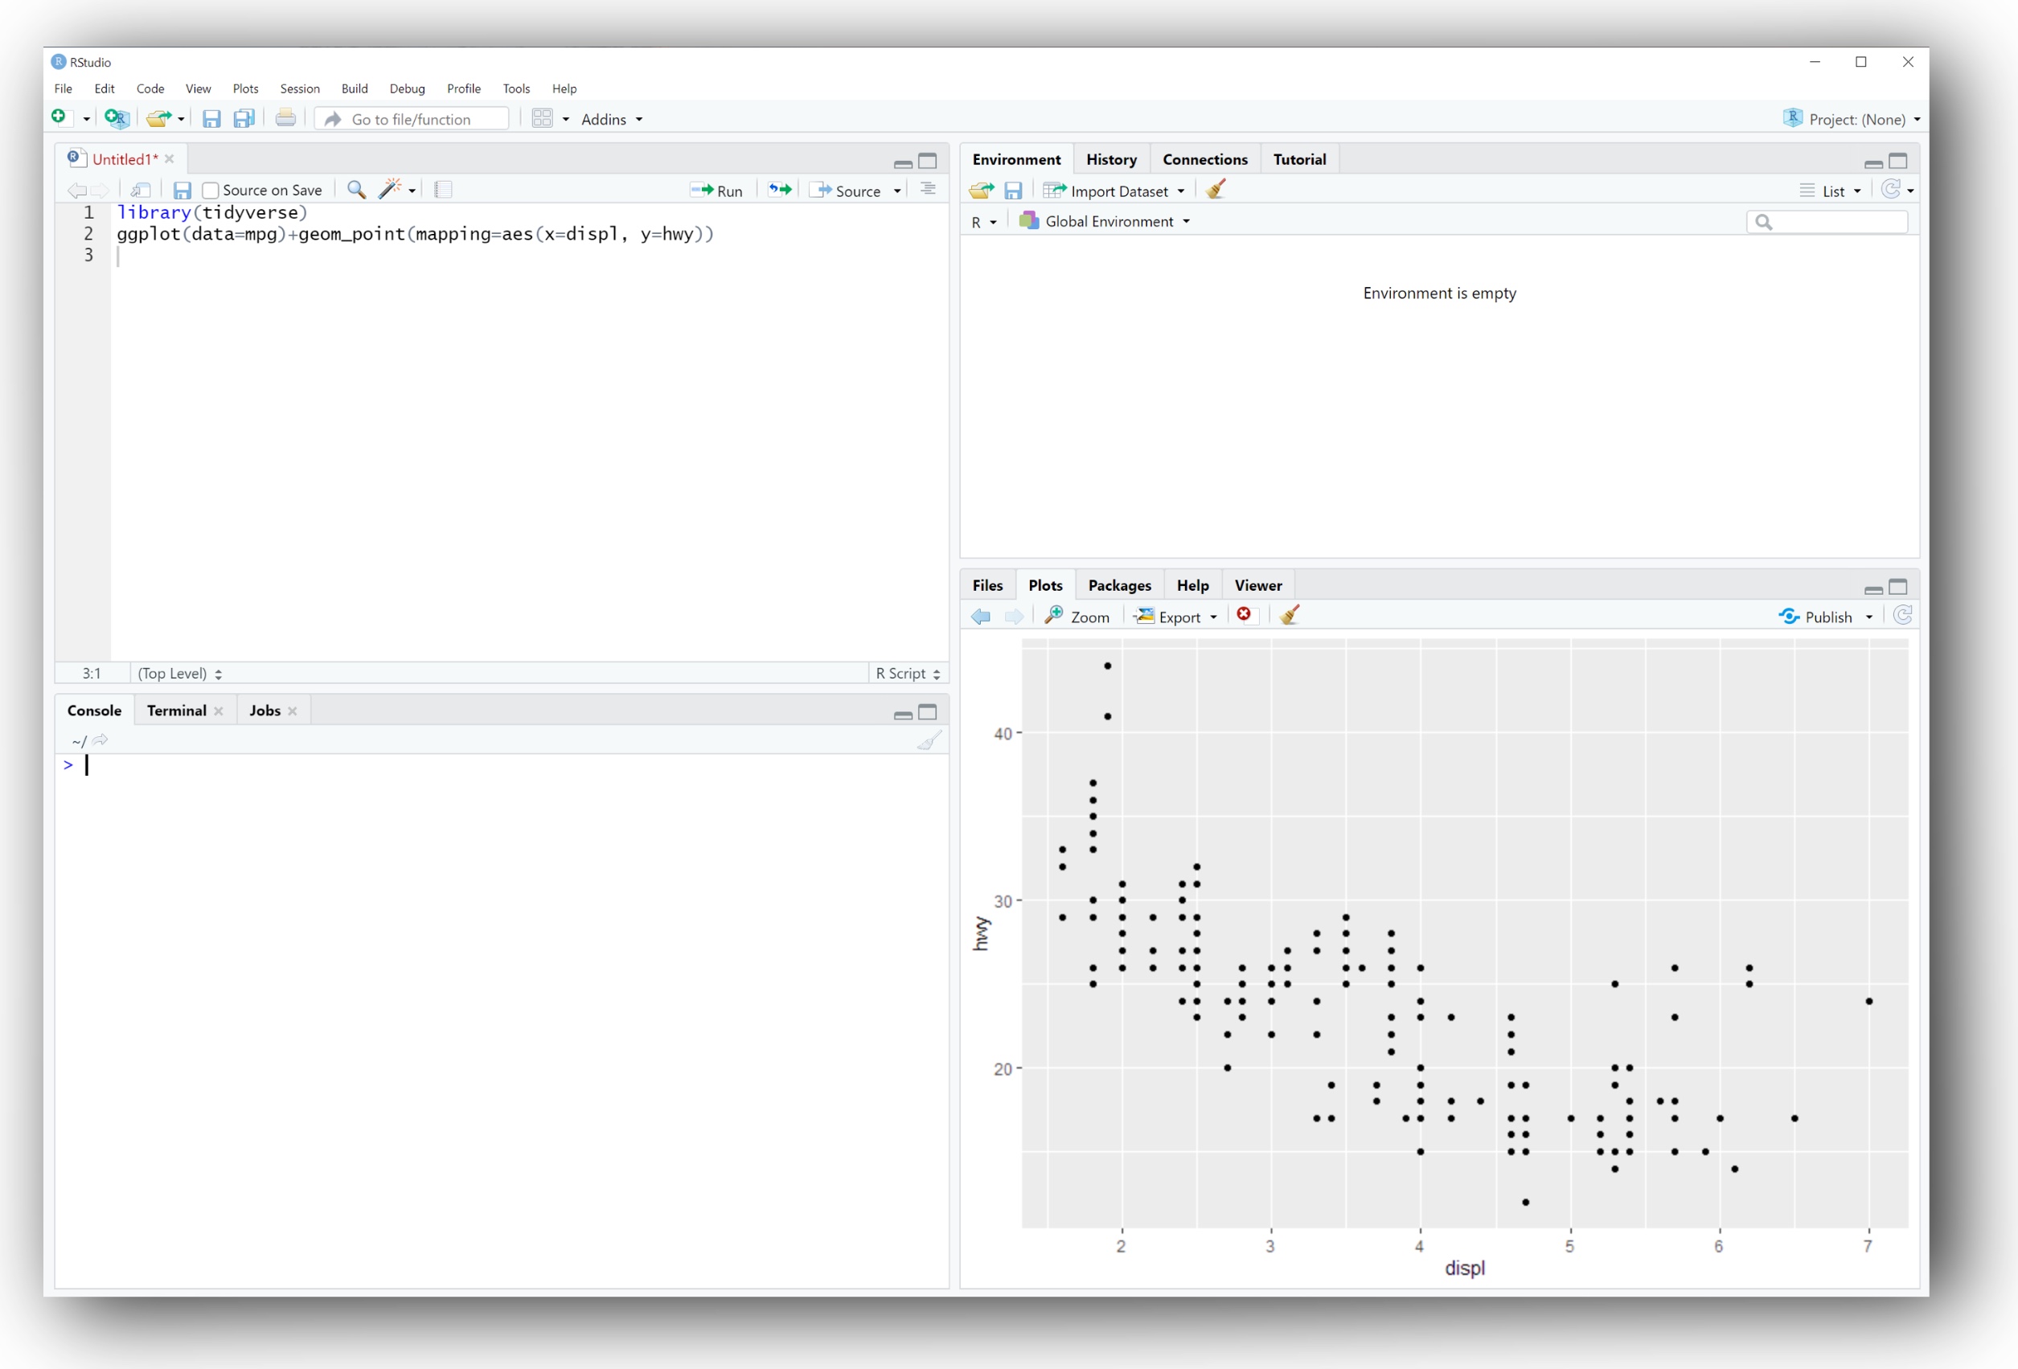The height and width of the screenshot is (1369, 2018).
Task: Open the workspace panes layout dropdown
Action: (551, 118)
